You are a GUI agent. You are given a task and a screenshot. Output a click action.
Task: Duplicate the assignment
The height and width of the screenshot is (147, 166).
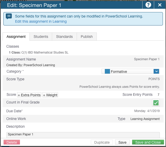click(x=102, y=142)
